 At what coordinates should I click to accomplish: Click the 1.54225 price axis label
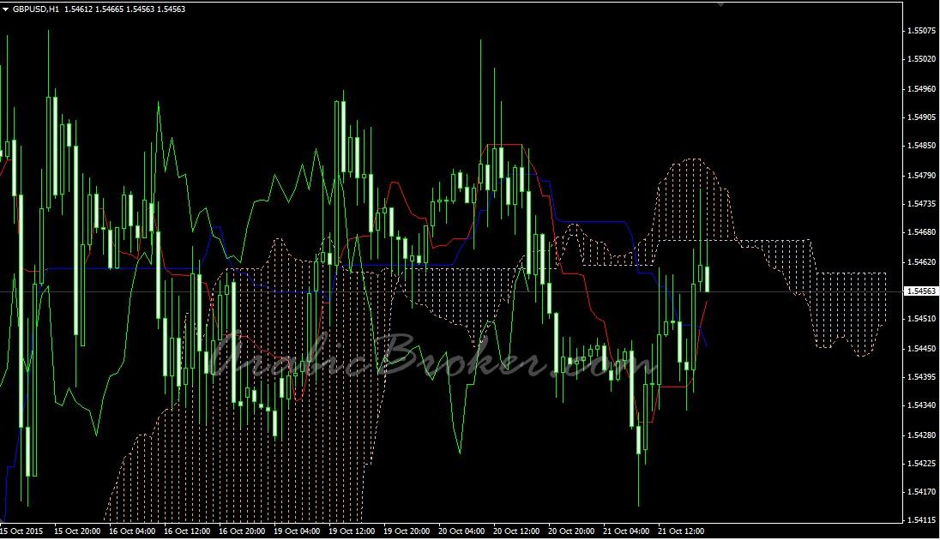(x=921, y=463)
